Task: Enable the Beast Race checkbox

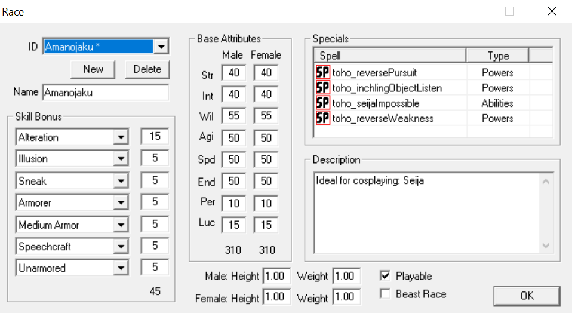Action: coord(385,294)
